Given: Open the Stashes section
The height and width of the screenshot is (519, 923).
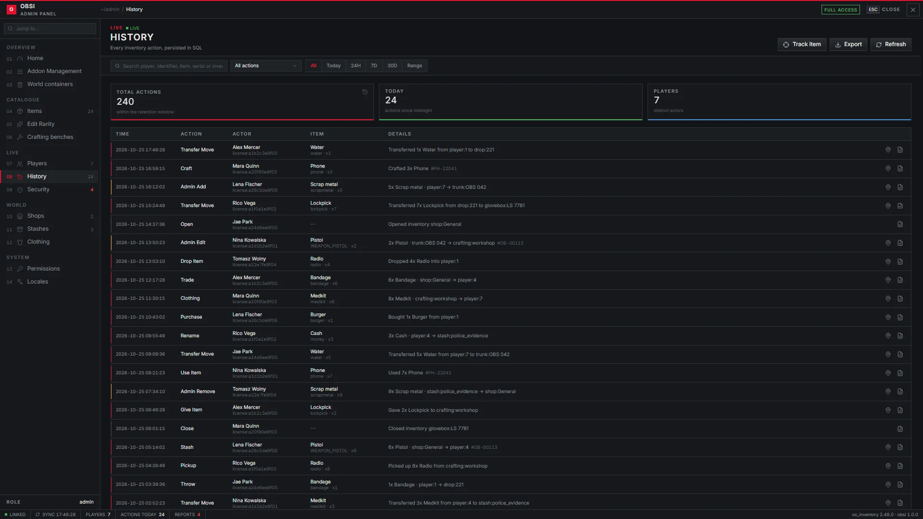Looking at the screenshot, I should (50, 229).
